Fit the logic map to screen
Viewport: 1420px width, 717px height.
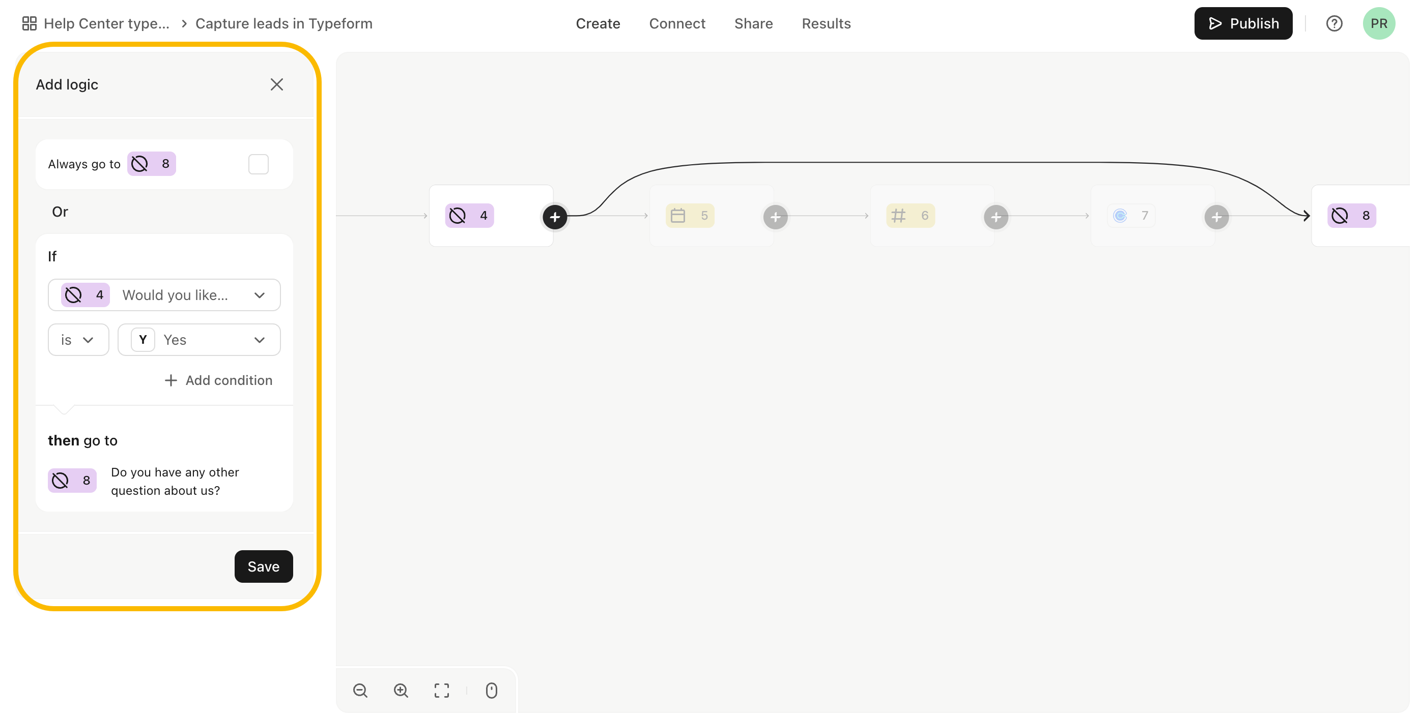point(442,691)
